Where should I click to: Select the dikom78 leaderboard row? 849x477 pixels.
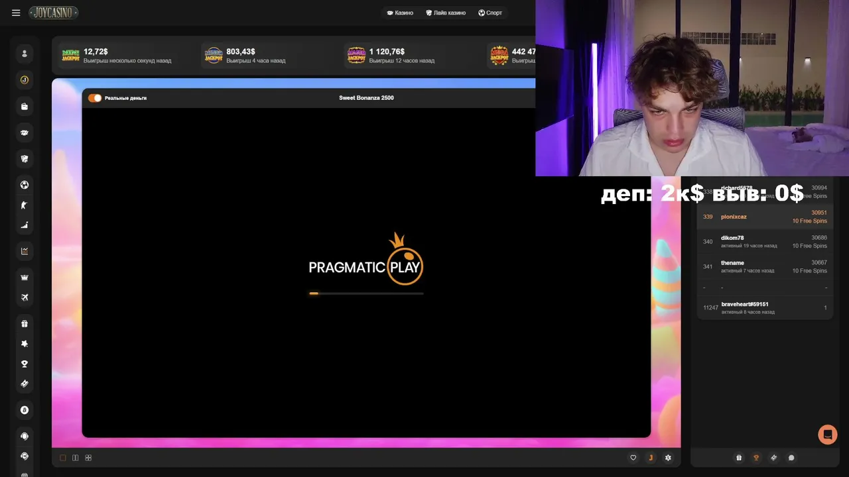[x=765, y=242]
